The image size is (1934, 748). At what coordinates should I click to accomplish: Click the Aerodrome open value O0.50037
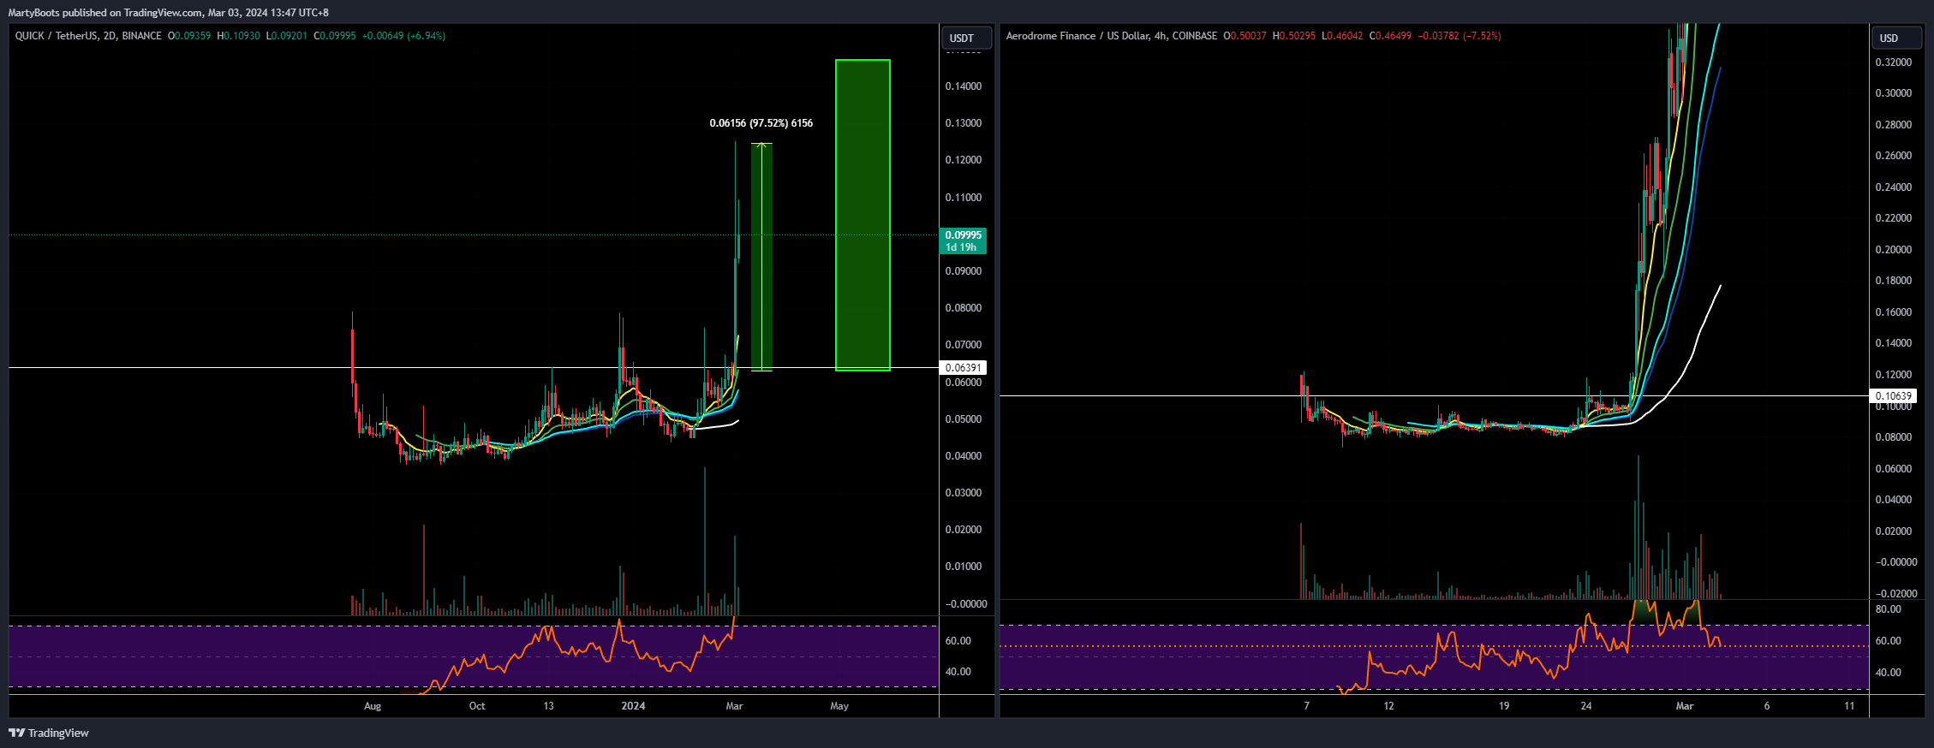pyautogui.click(x=1245, y=36)
